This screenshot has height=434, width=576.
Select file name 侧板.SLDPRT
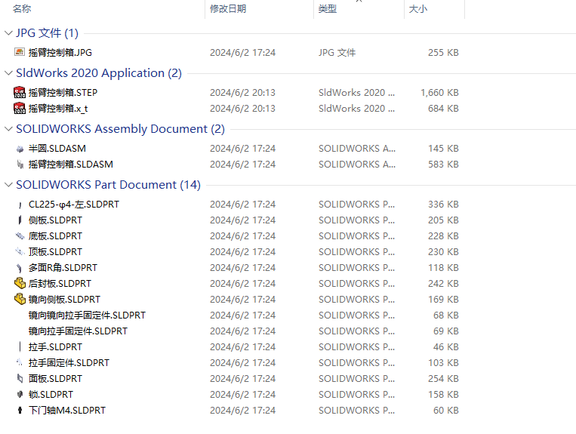click(55, 220)
